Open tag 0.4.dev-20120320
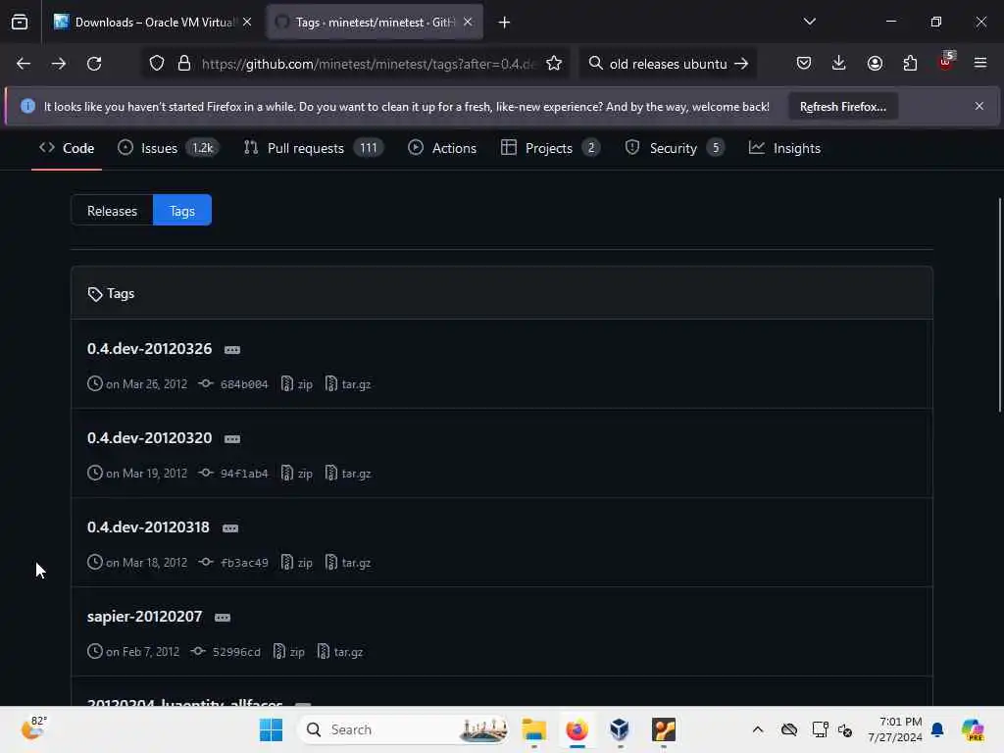 click(x=149, y=438)
